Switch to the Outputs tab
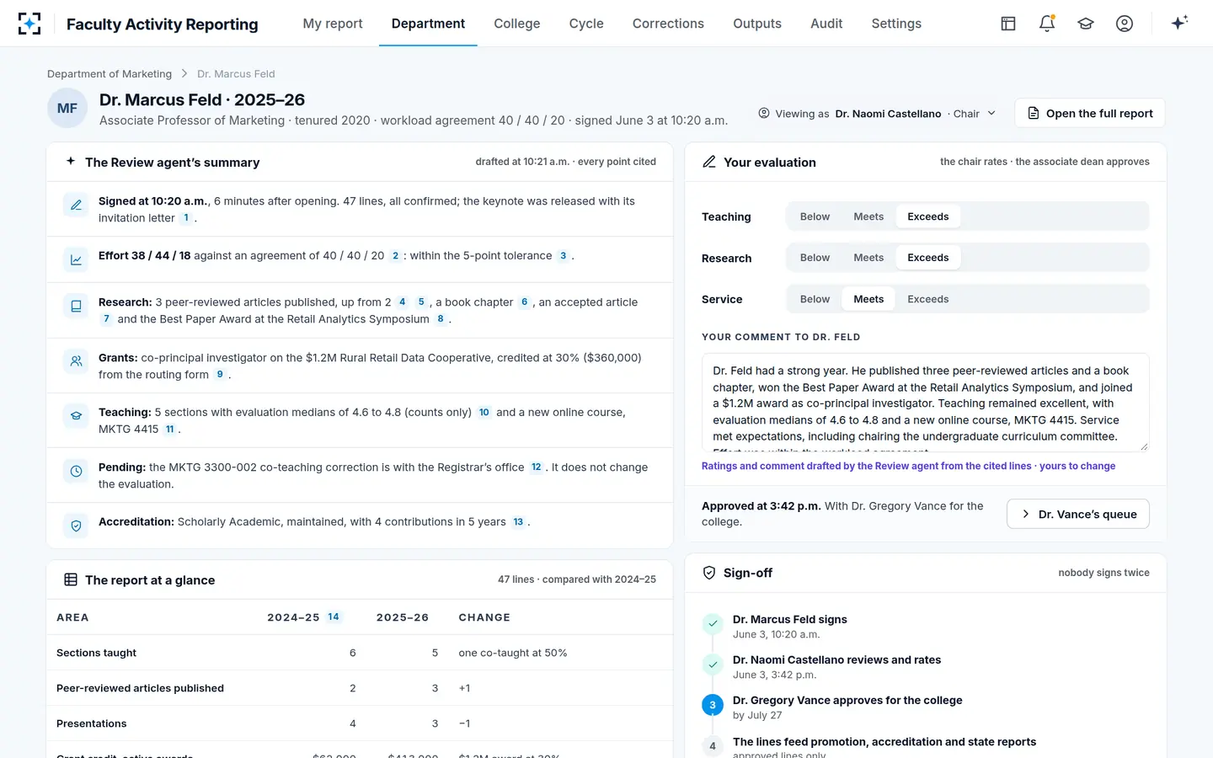 757,24
